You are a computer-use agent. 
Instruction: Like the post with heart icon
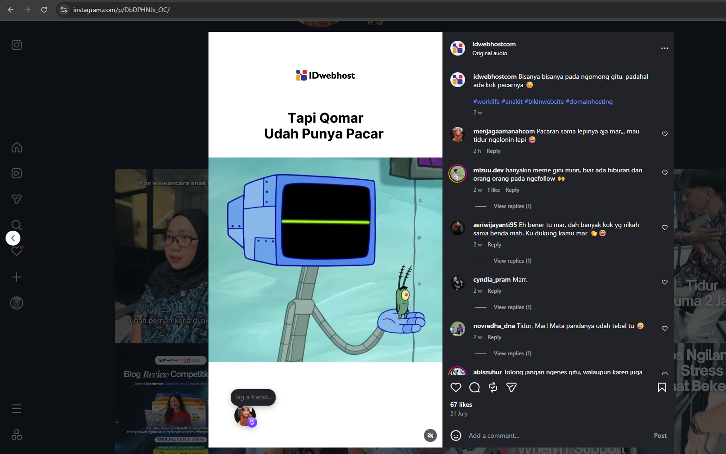coord(456,387)
